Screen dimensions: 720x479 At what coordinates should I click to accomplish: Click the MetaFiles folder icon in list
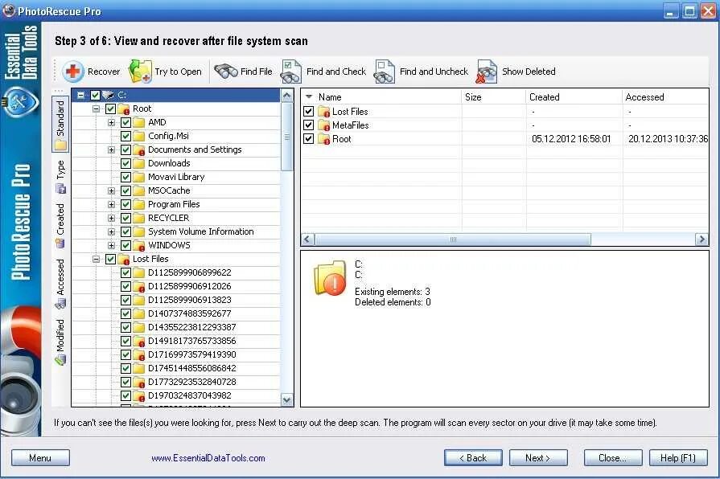323,125
